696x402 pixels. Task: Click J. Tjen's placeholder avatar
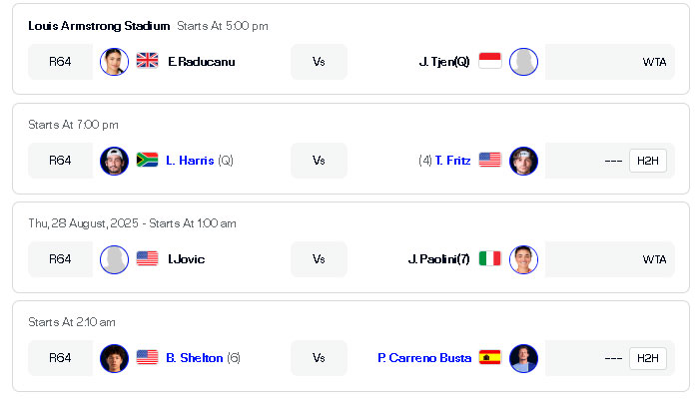(x=524, y=62)
